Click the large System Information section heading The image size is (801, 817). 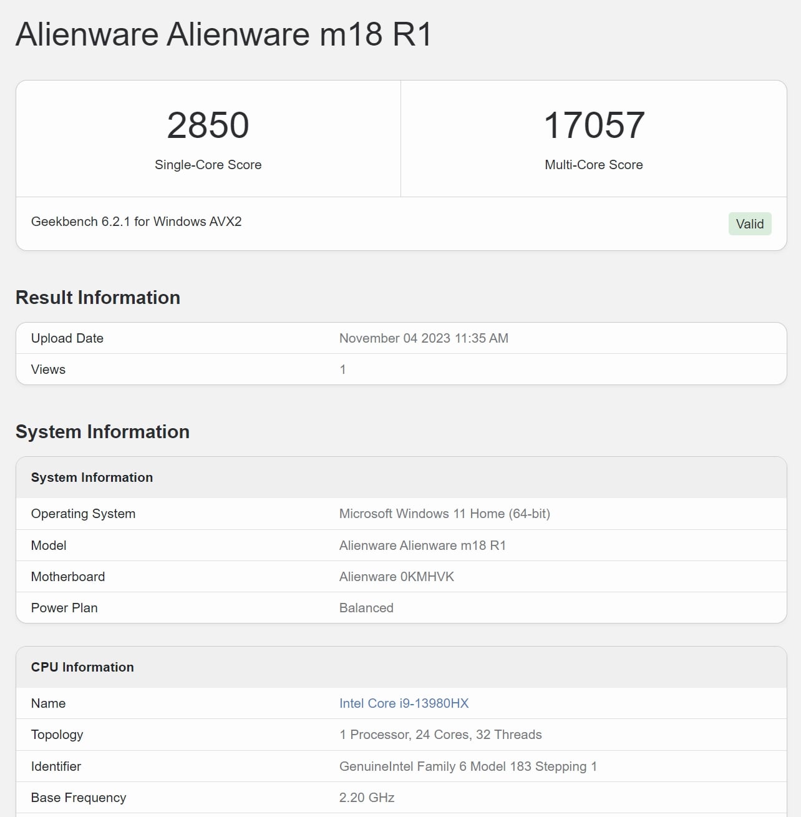(102, 431)
